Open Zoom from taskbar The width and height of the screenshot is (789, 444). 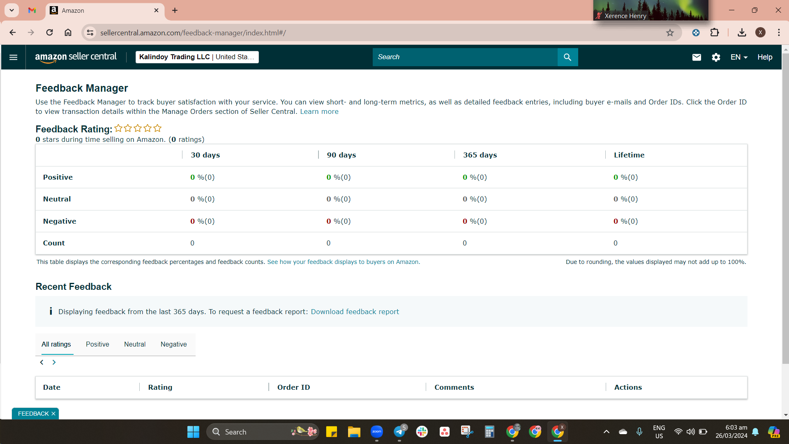point(377,432)
